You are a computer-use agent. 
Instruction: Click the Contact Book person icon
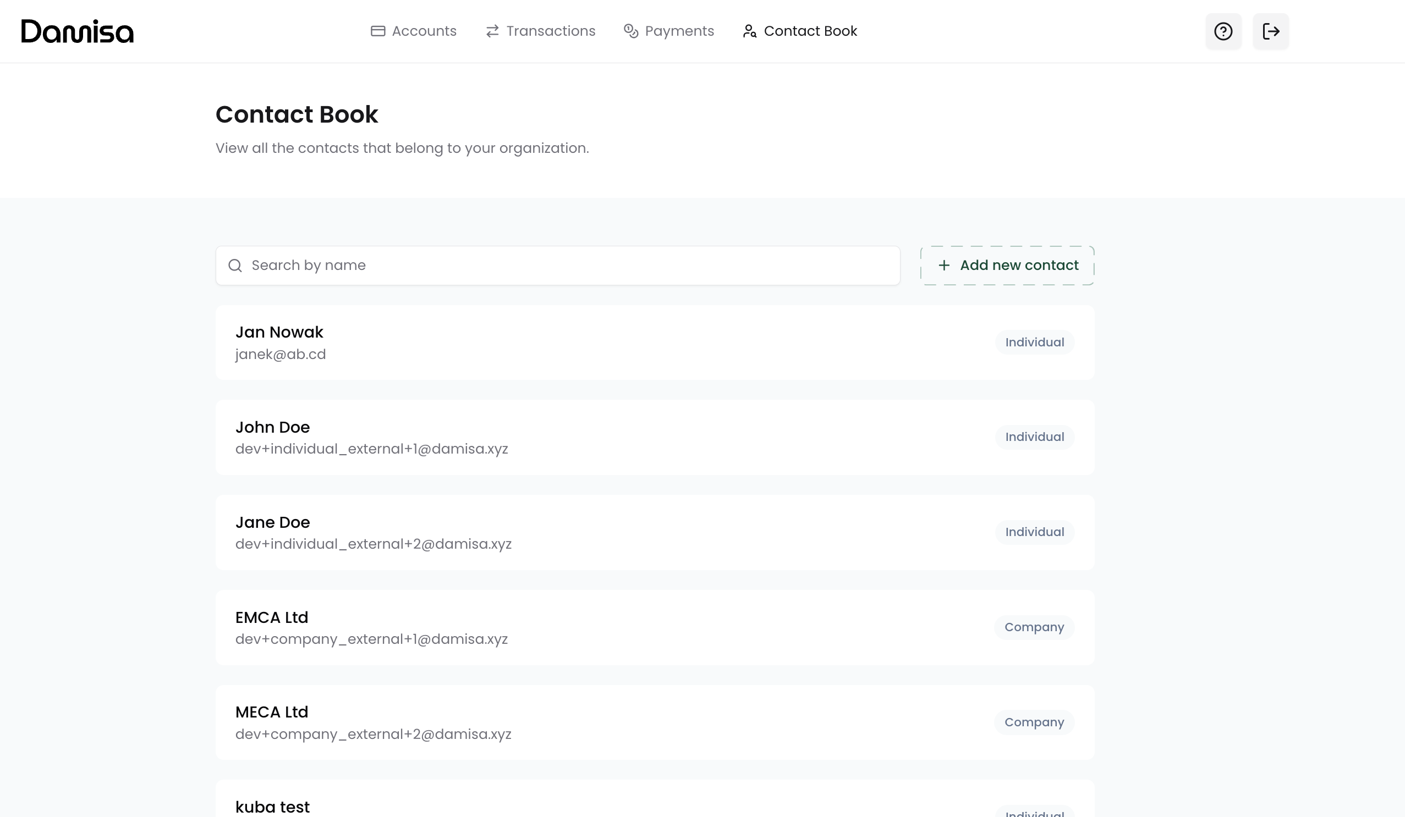[749, 31]
